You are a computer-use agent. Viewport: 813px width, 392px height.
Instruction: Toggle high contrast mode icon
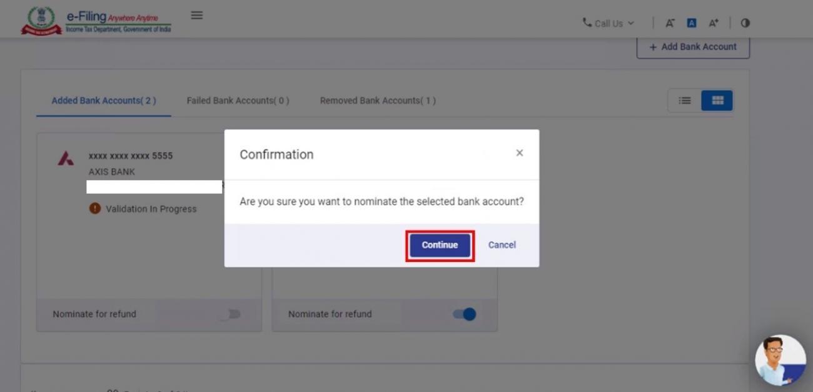pos(745,23)
